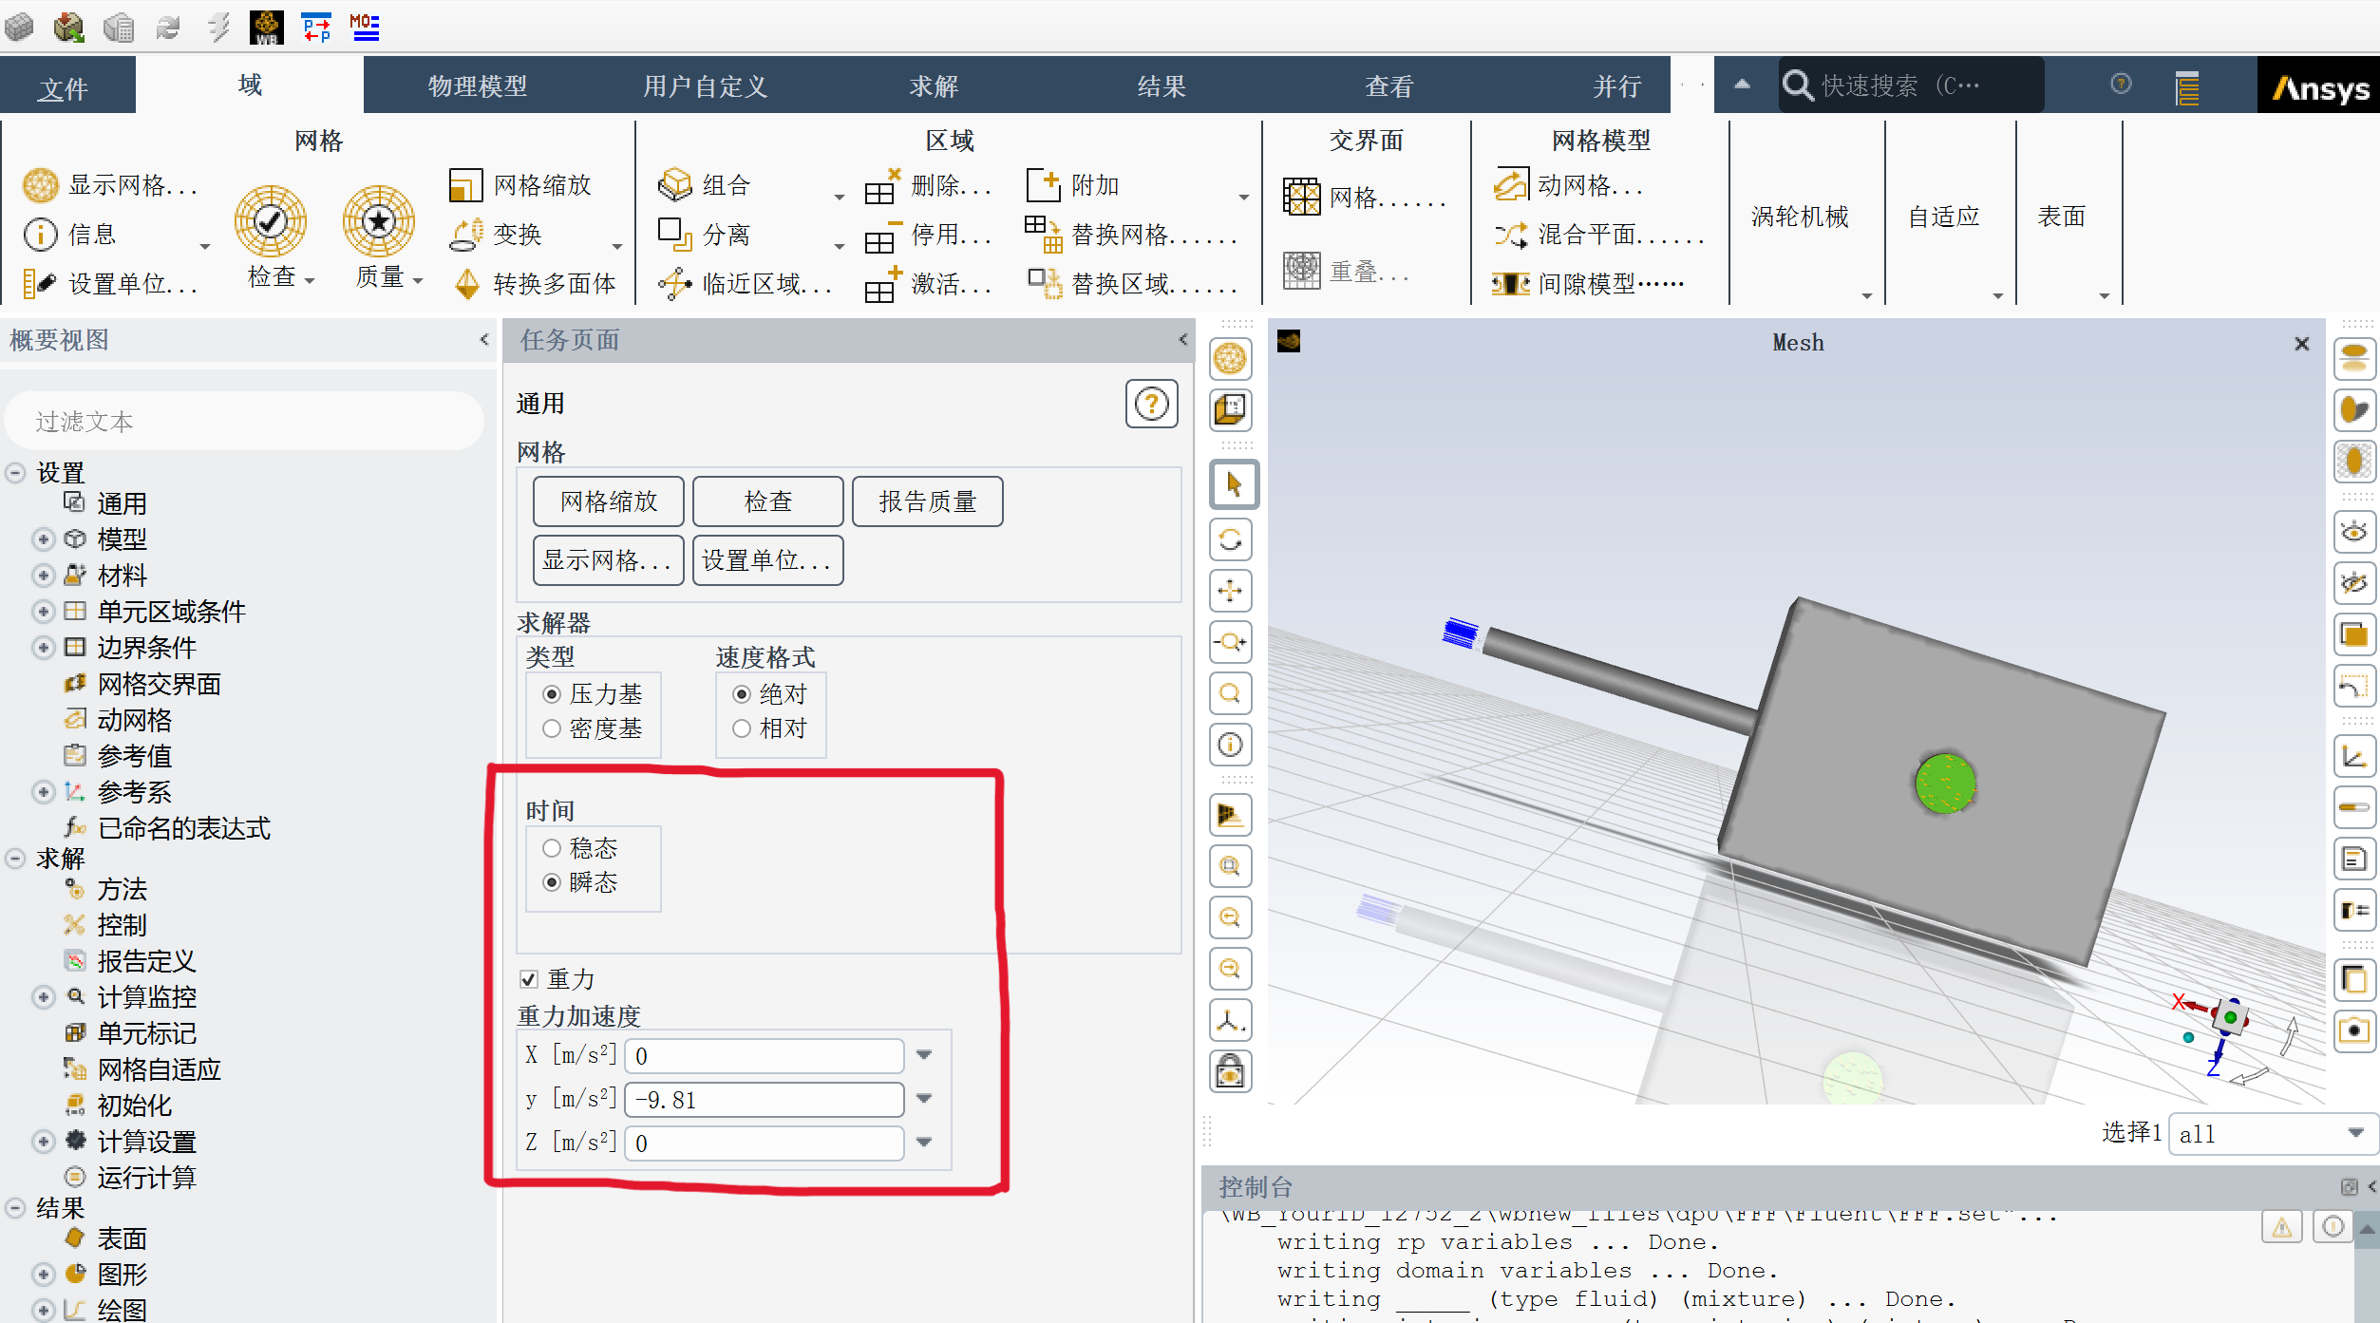Image resolution: width=2380 pixels, height=1323 pixels.
Task: Select 瞬态 time option
Action: [x=552, y=882]
